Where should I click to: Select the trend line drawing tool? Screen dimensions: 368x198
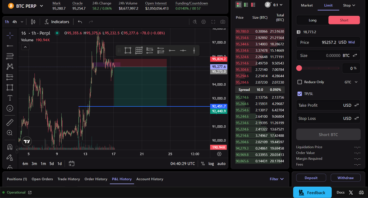pos(10,46)
